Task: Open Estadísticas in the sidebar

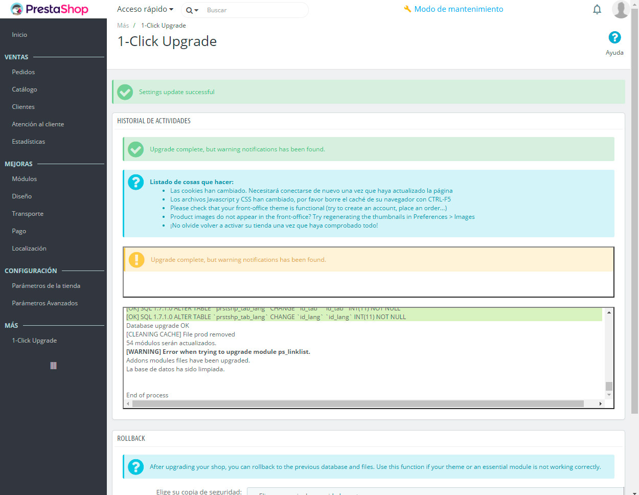Action: (x=29, y=142)
